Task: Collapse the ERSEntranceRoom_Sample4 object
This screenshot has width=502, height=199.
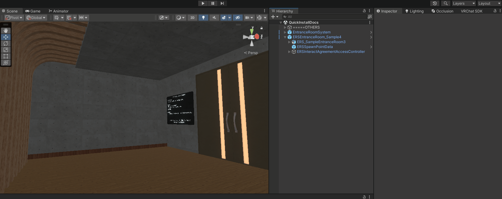Action: [285, 37]
